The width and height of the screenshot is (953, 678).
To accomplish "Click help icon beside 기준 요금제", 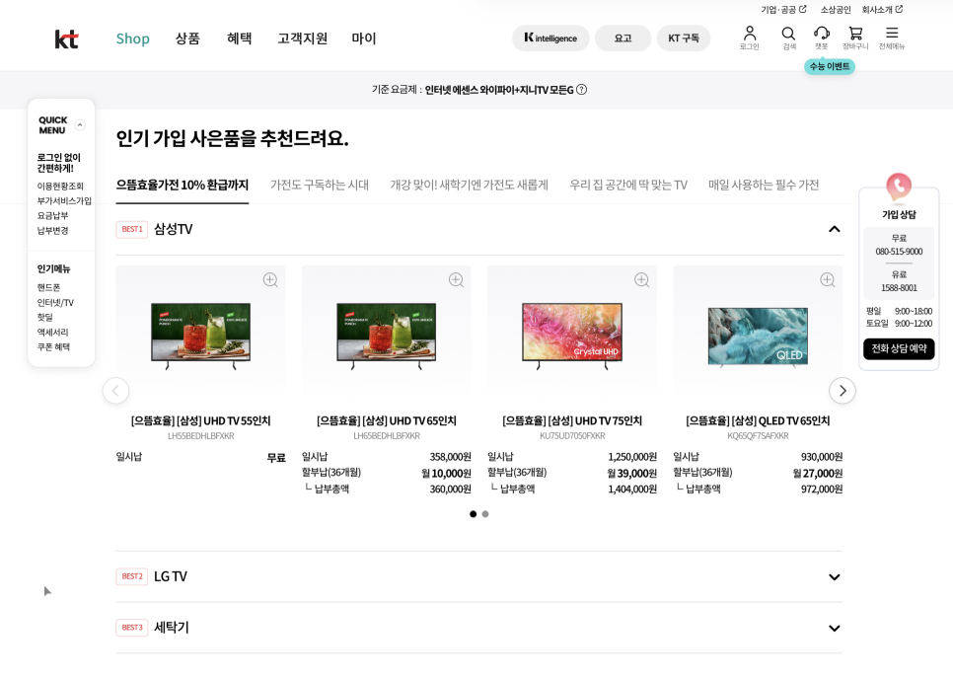I will pyautogui.click(x=582, y=90).
